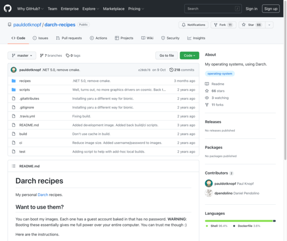
Task: Open the recipes folder name
Action: click(25, 81)
